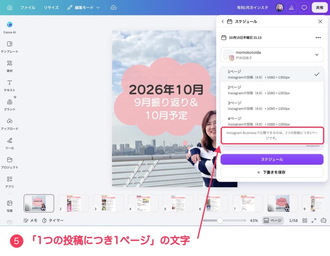
Task: Expand the momokotoida account dropdown
Action: (x=272, y=55)
